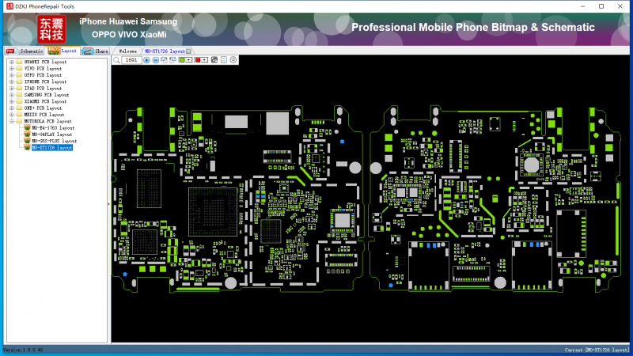Screen dimensions: 633x356
Task: Collapse the MOTOROLA PCB layout folder
Action: coord(11,121)
